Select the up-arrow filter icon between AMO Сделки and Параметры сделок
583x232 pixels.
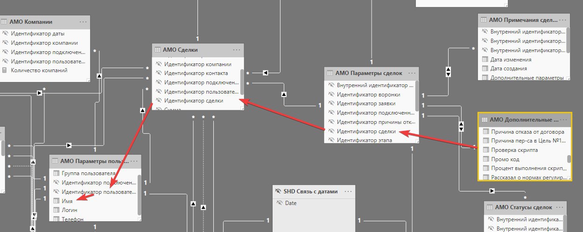(x=284, y=94)
